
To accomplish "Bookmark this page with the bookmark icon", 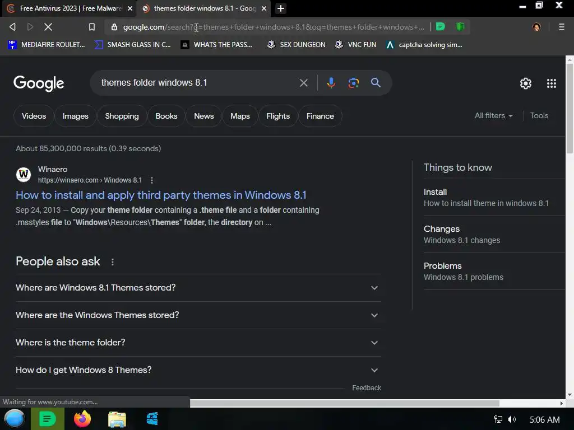I will pos(92,27).
